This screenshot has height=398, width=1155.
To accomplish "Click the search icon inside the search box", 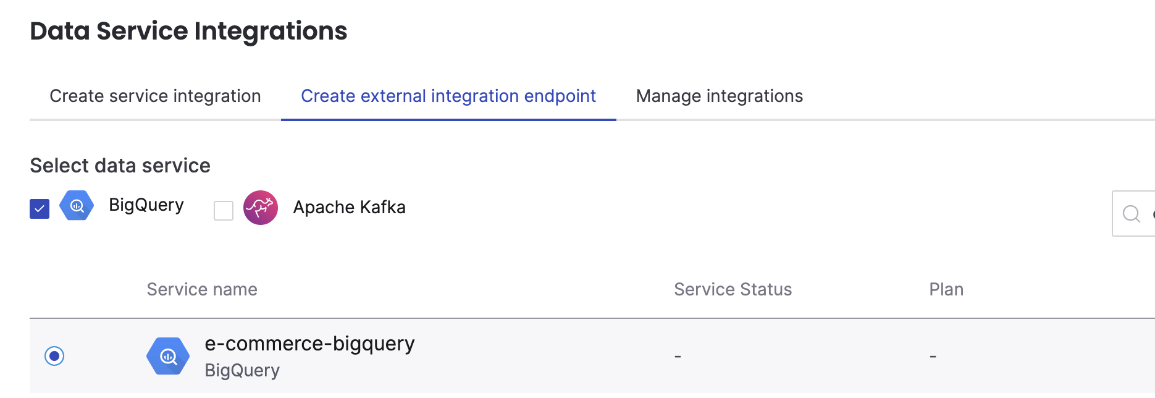I will [1132, 213].
